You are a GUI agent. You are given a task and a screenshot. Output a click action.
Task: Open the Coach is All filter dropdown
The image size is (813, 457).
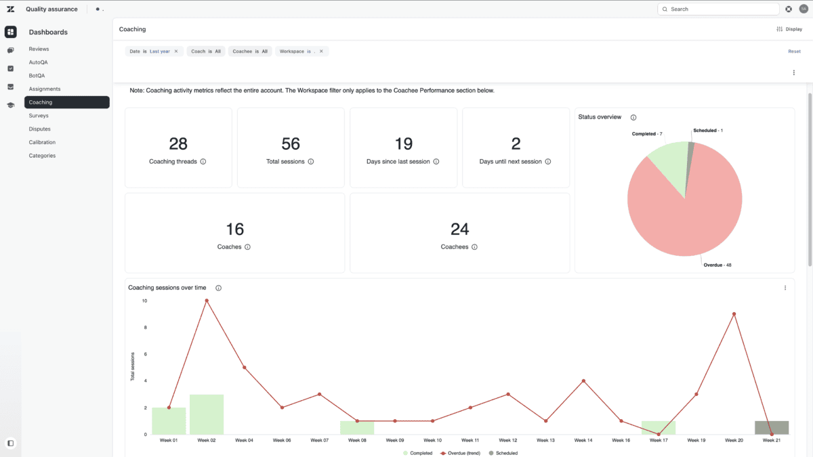(206, 51)
